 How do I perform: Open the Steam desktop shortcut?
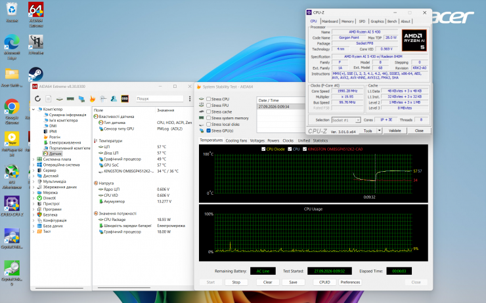click(x=36, y=74)
